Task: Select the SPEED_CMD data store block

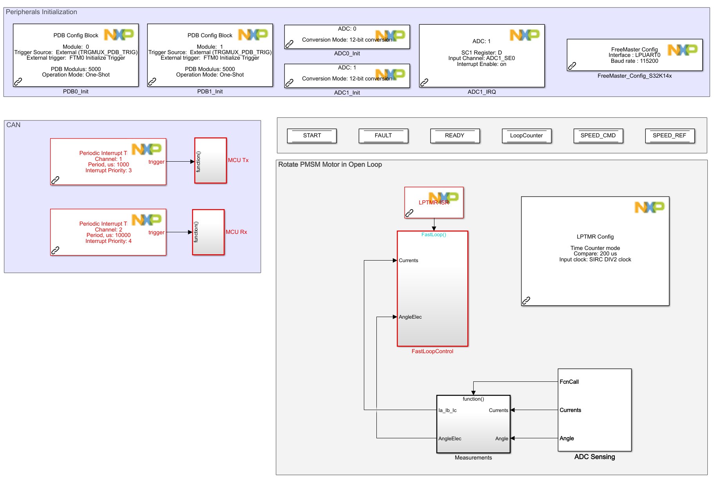Action: 599,136
